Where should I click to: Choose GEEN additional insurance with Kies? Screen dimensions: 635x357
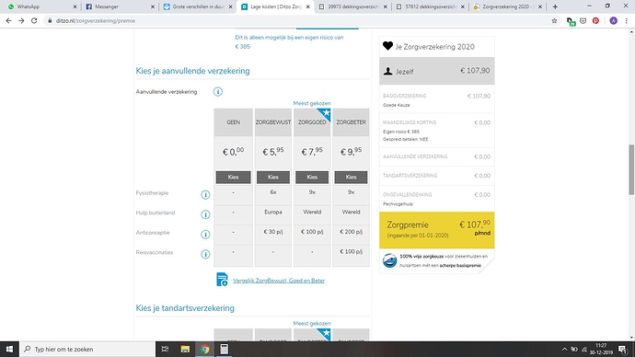(233, 178)
